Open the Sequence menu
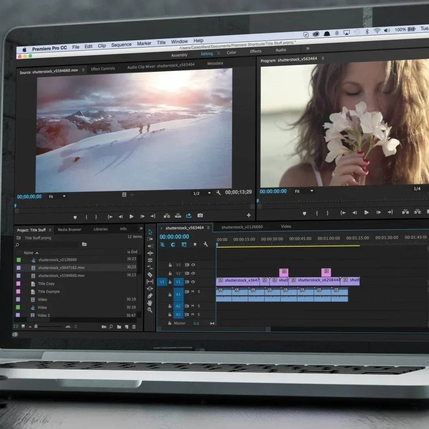 [x=121, y=45]
